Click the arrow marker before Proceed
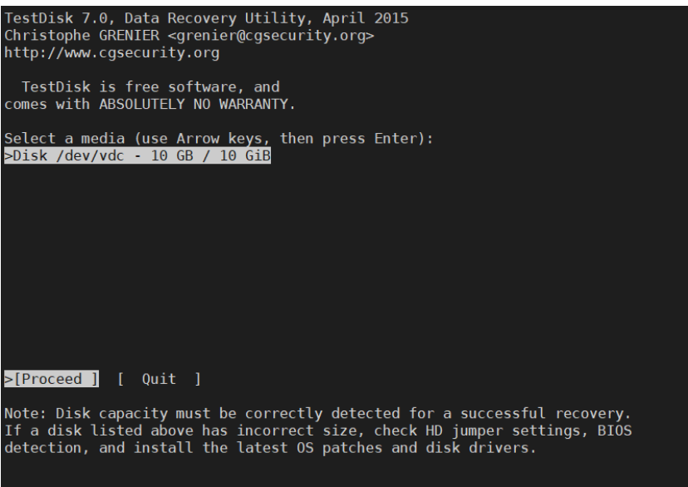 coord(7,379)
